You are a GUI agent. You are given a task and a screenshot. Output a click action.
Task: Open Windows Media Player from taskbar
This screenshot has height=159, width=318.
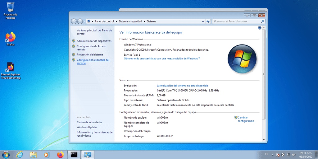47,154
